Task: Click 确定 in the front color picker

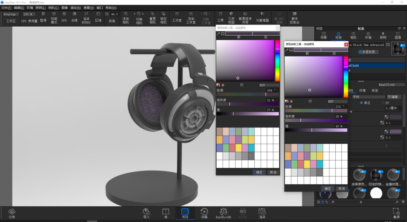Action: pos(327,189)
